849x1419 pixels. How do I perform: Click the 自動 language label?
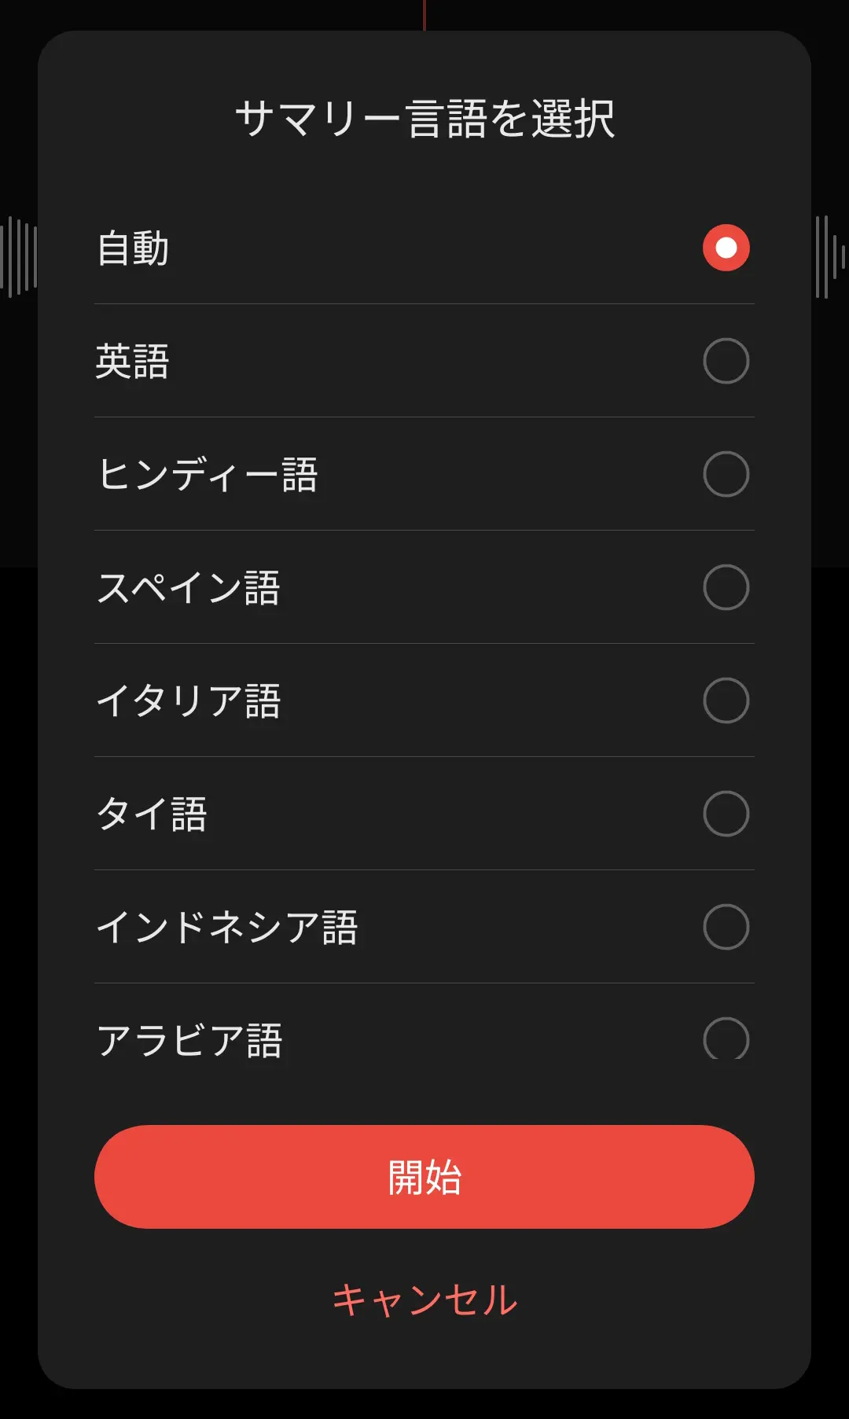point(133,248)
